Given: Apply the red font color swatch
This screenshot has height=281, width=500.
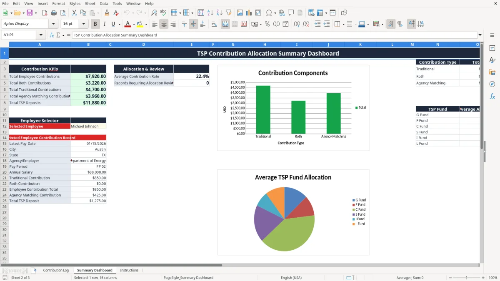Looking at the screenshot, I should click(x=128, y=24).
